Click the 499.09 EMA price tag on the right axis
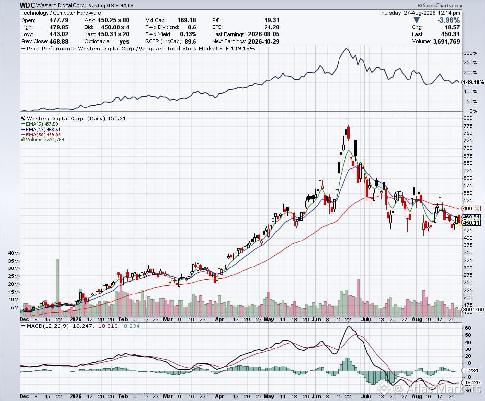 pos(471,208)
